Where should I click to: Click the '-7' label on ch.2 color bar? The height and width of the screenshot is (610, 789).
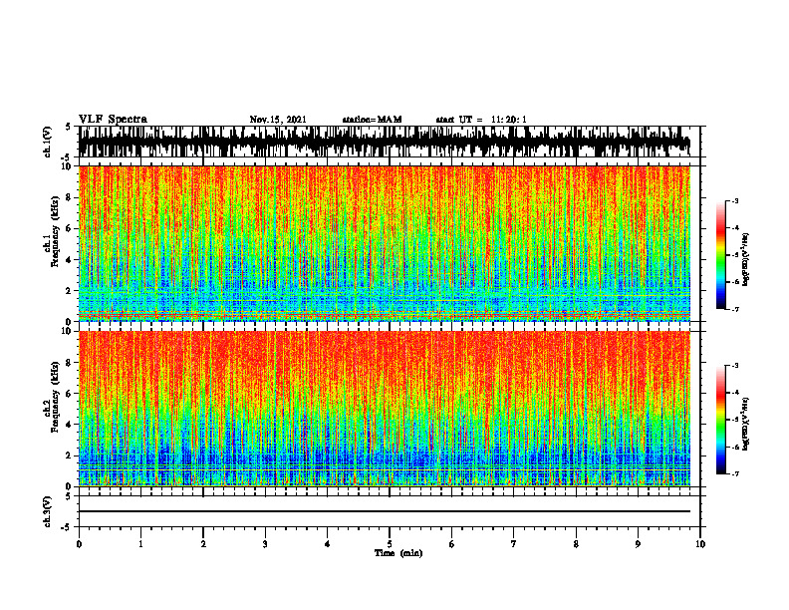[735, 474]
